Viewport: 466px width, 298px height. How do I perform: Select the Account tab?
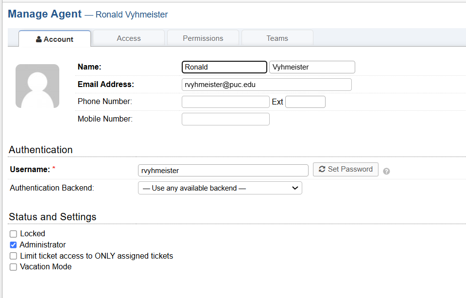tap(54, 39)
